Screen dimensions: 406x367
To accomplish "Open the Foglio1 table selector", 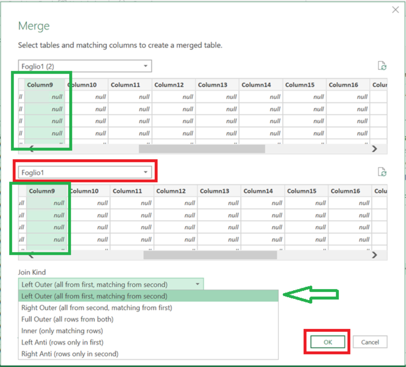I will point(145,171).
